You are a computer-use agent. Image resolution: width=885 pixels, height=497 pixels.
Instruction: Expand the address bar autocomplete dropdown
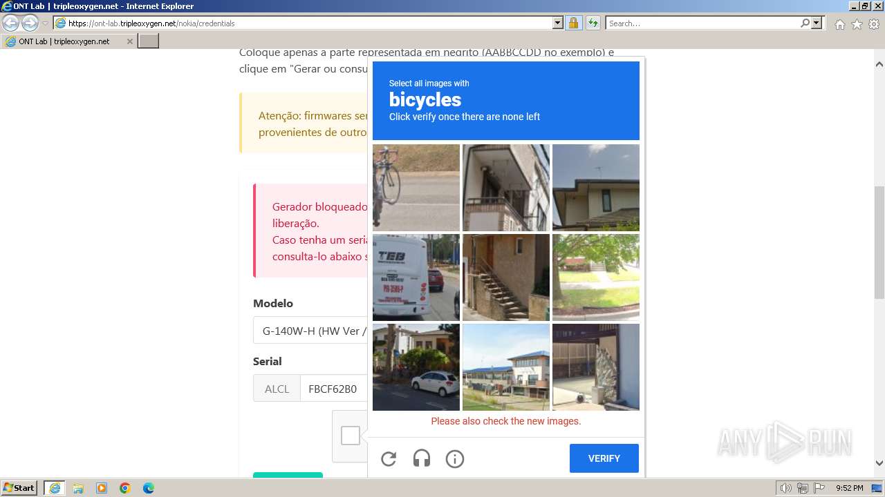[x=558, y=23]
